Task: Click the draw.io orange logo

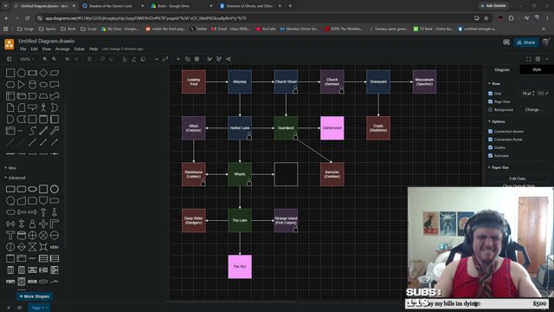Action: (x=10, y=44)
